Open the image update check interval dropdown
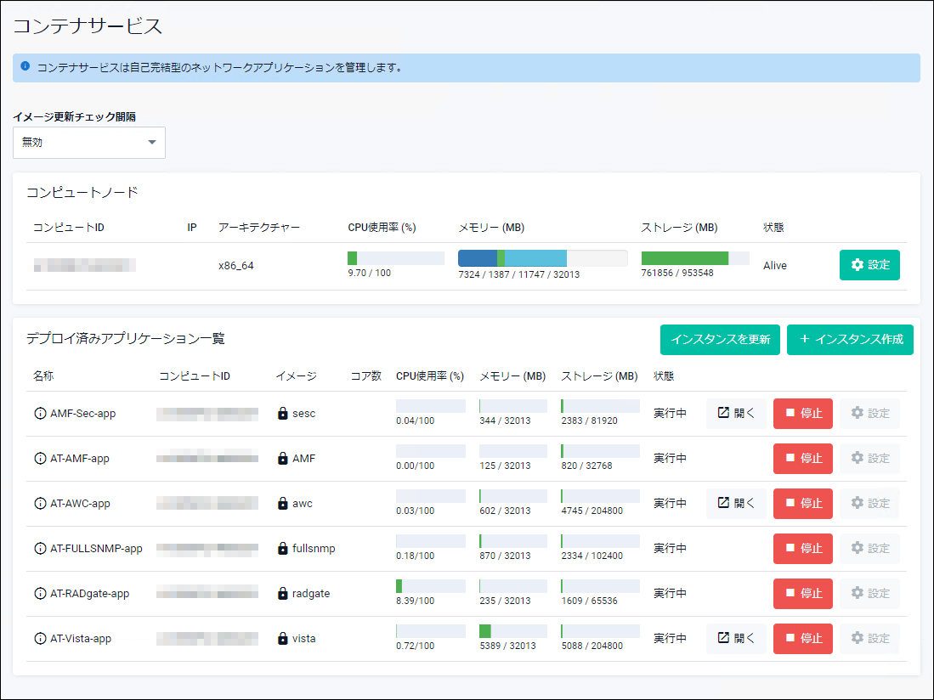934x700 pixels. coord(89,143)
